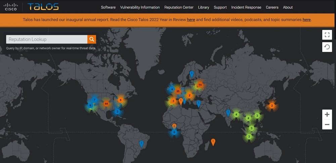
Task: Click the blue pin over India
Action: (x=228, y=113)
